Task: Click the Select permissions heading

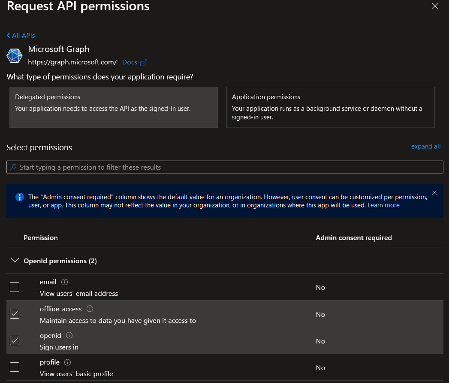Action: (39, 148)
